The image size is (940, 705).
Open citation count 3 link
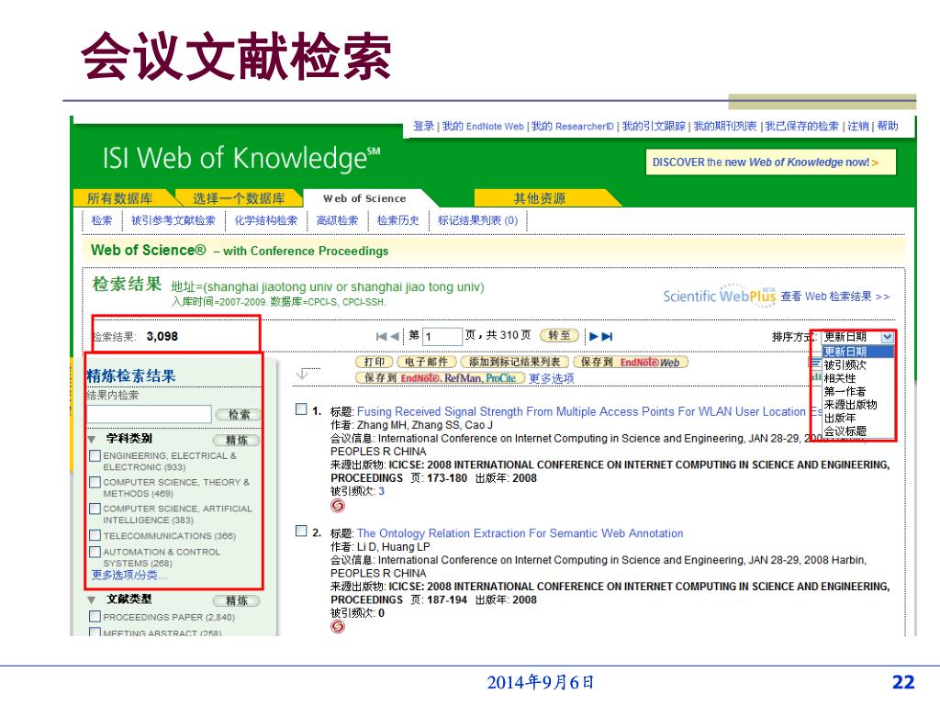click(381, 491)
